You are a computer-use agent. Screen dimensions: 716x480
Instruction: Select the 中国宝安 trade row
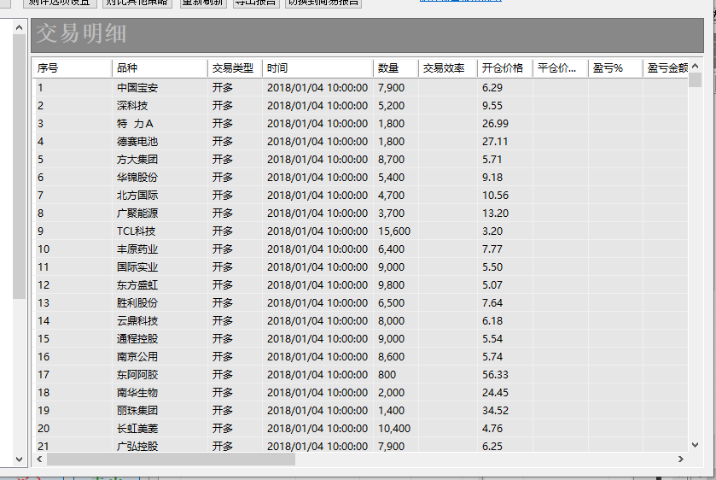[x=137, y=87]
